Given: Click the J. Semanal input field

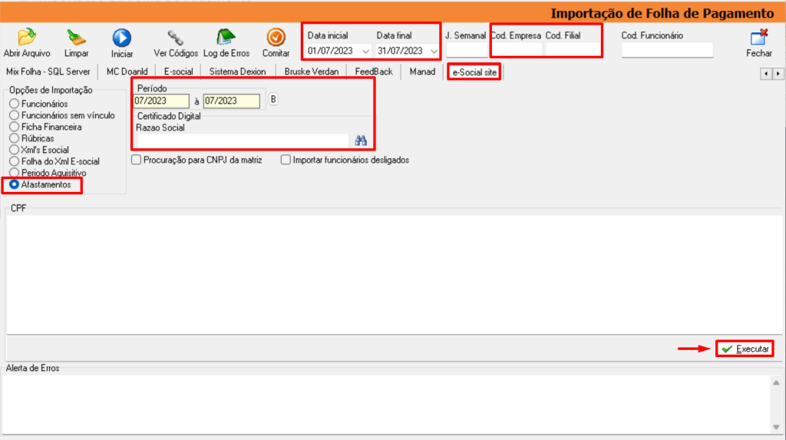Looking at the screenshot, I should (x=466, y=50).
